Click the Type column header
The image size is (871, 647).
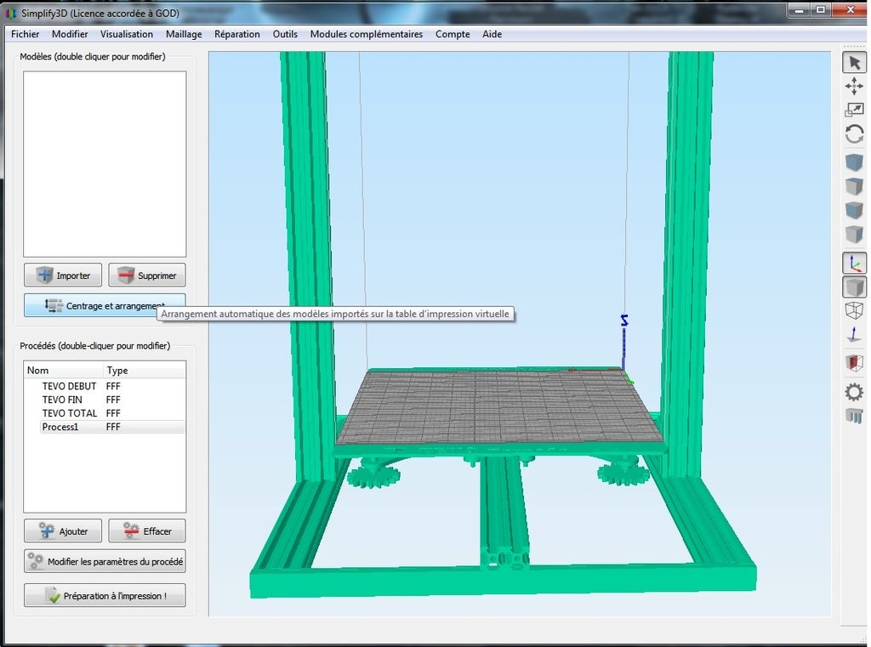click(x=145, y=371)
